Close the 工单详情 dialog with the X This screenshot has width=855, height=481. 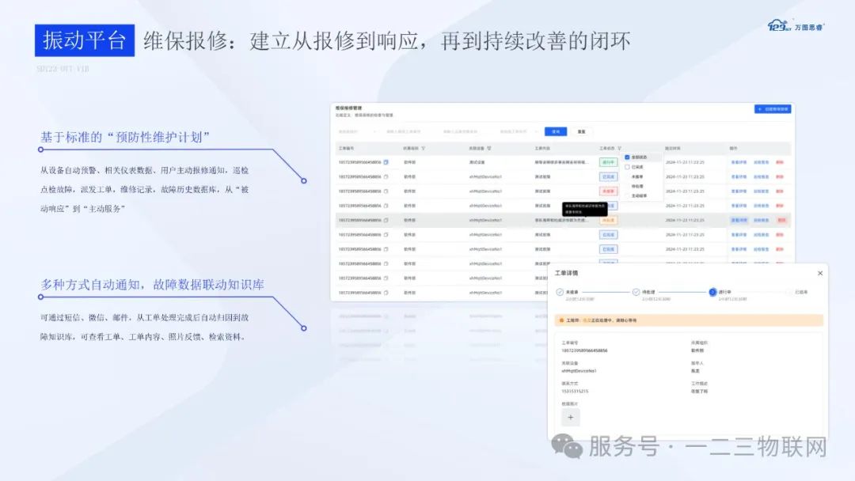(x=820, y=273)
